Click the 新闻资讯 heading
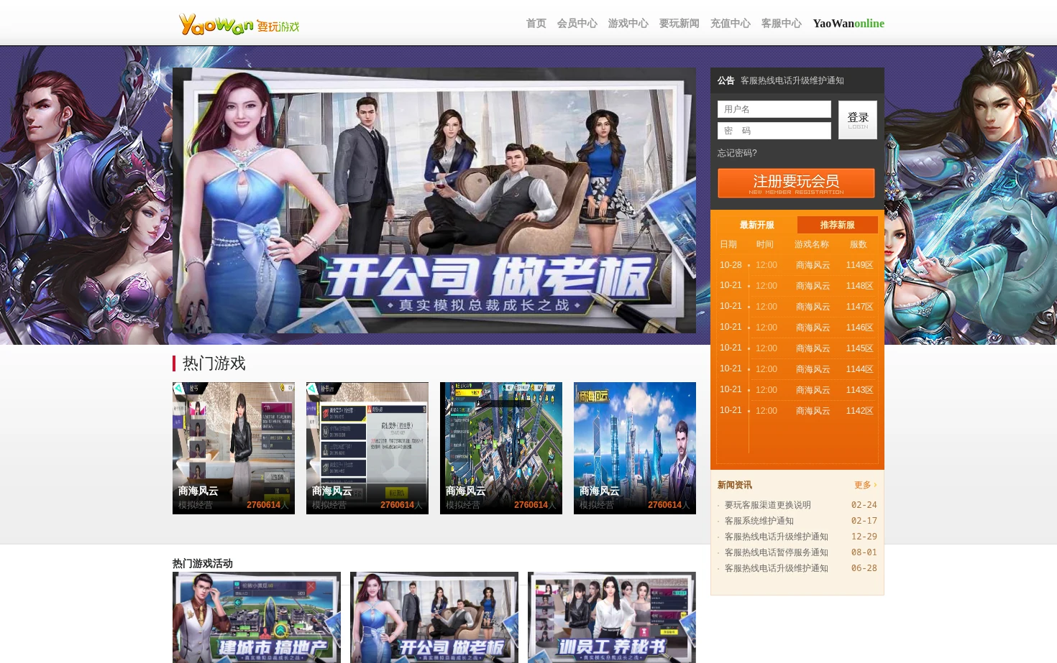Image resolution: width=1057 pixels, height=663 pixels. tap(734, 485)
